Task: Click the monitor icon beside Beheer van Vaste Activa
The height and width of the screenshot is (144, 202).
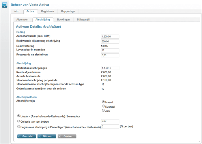Action: (5, 5)
